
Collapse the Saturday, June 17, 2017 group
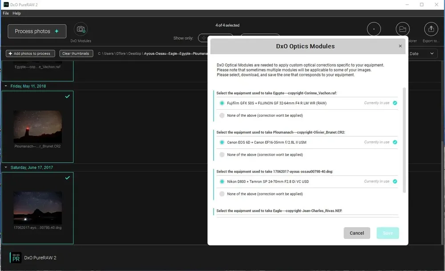pos(6,168)
